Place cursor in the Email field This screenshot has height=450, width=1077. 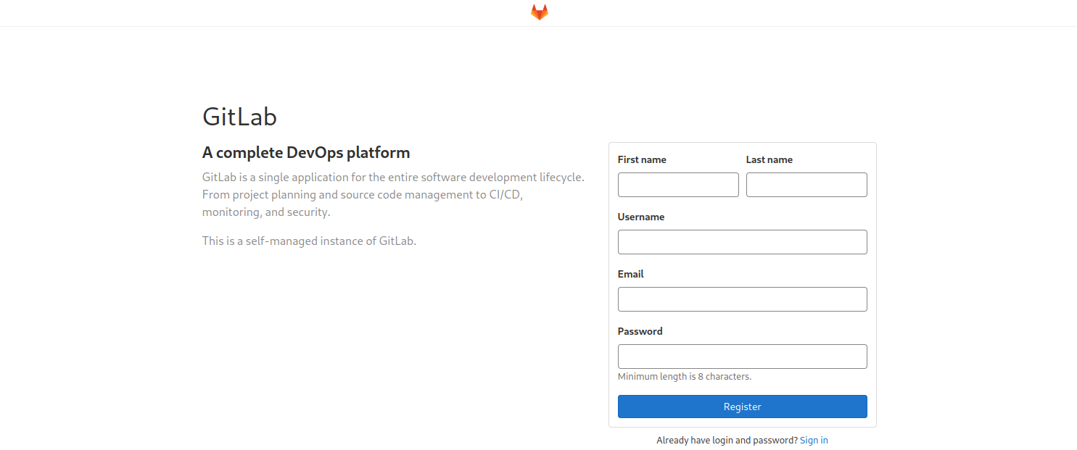(742, 299)
